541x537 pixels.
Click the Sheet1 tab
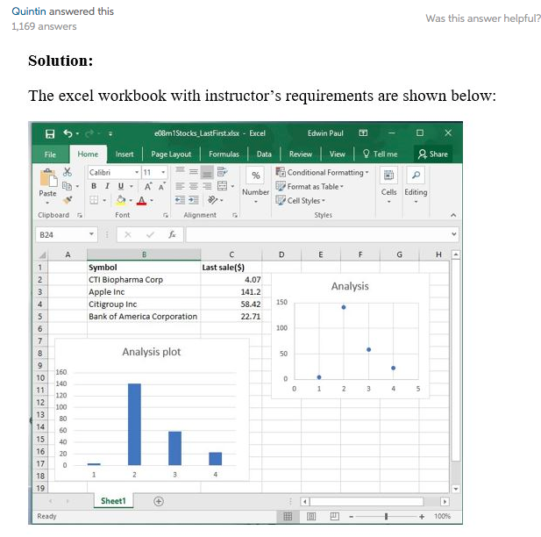pos(113,501)
